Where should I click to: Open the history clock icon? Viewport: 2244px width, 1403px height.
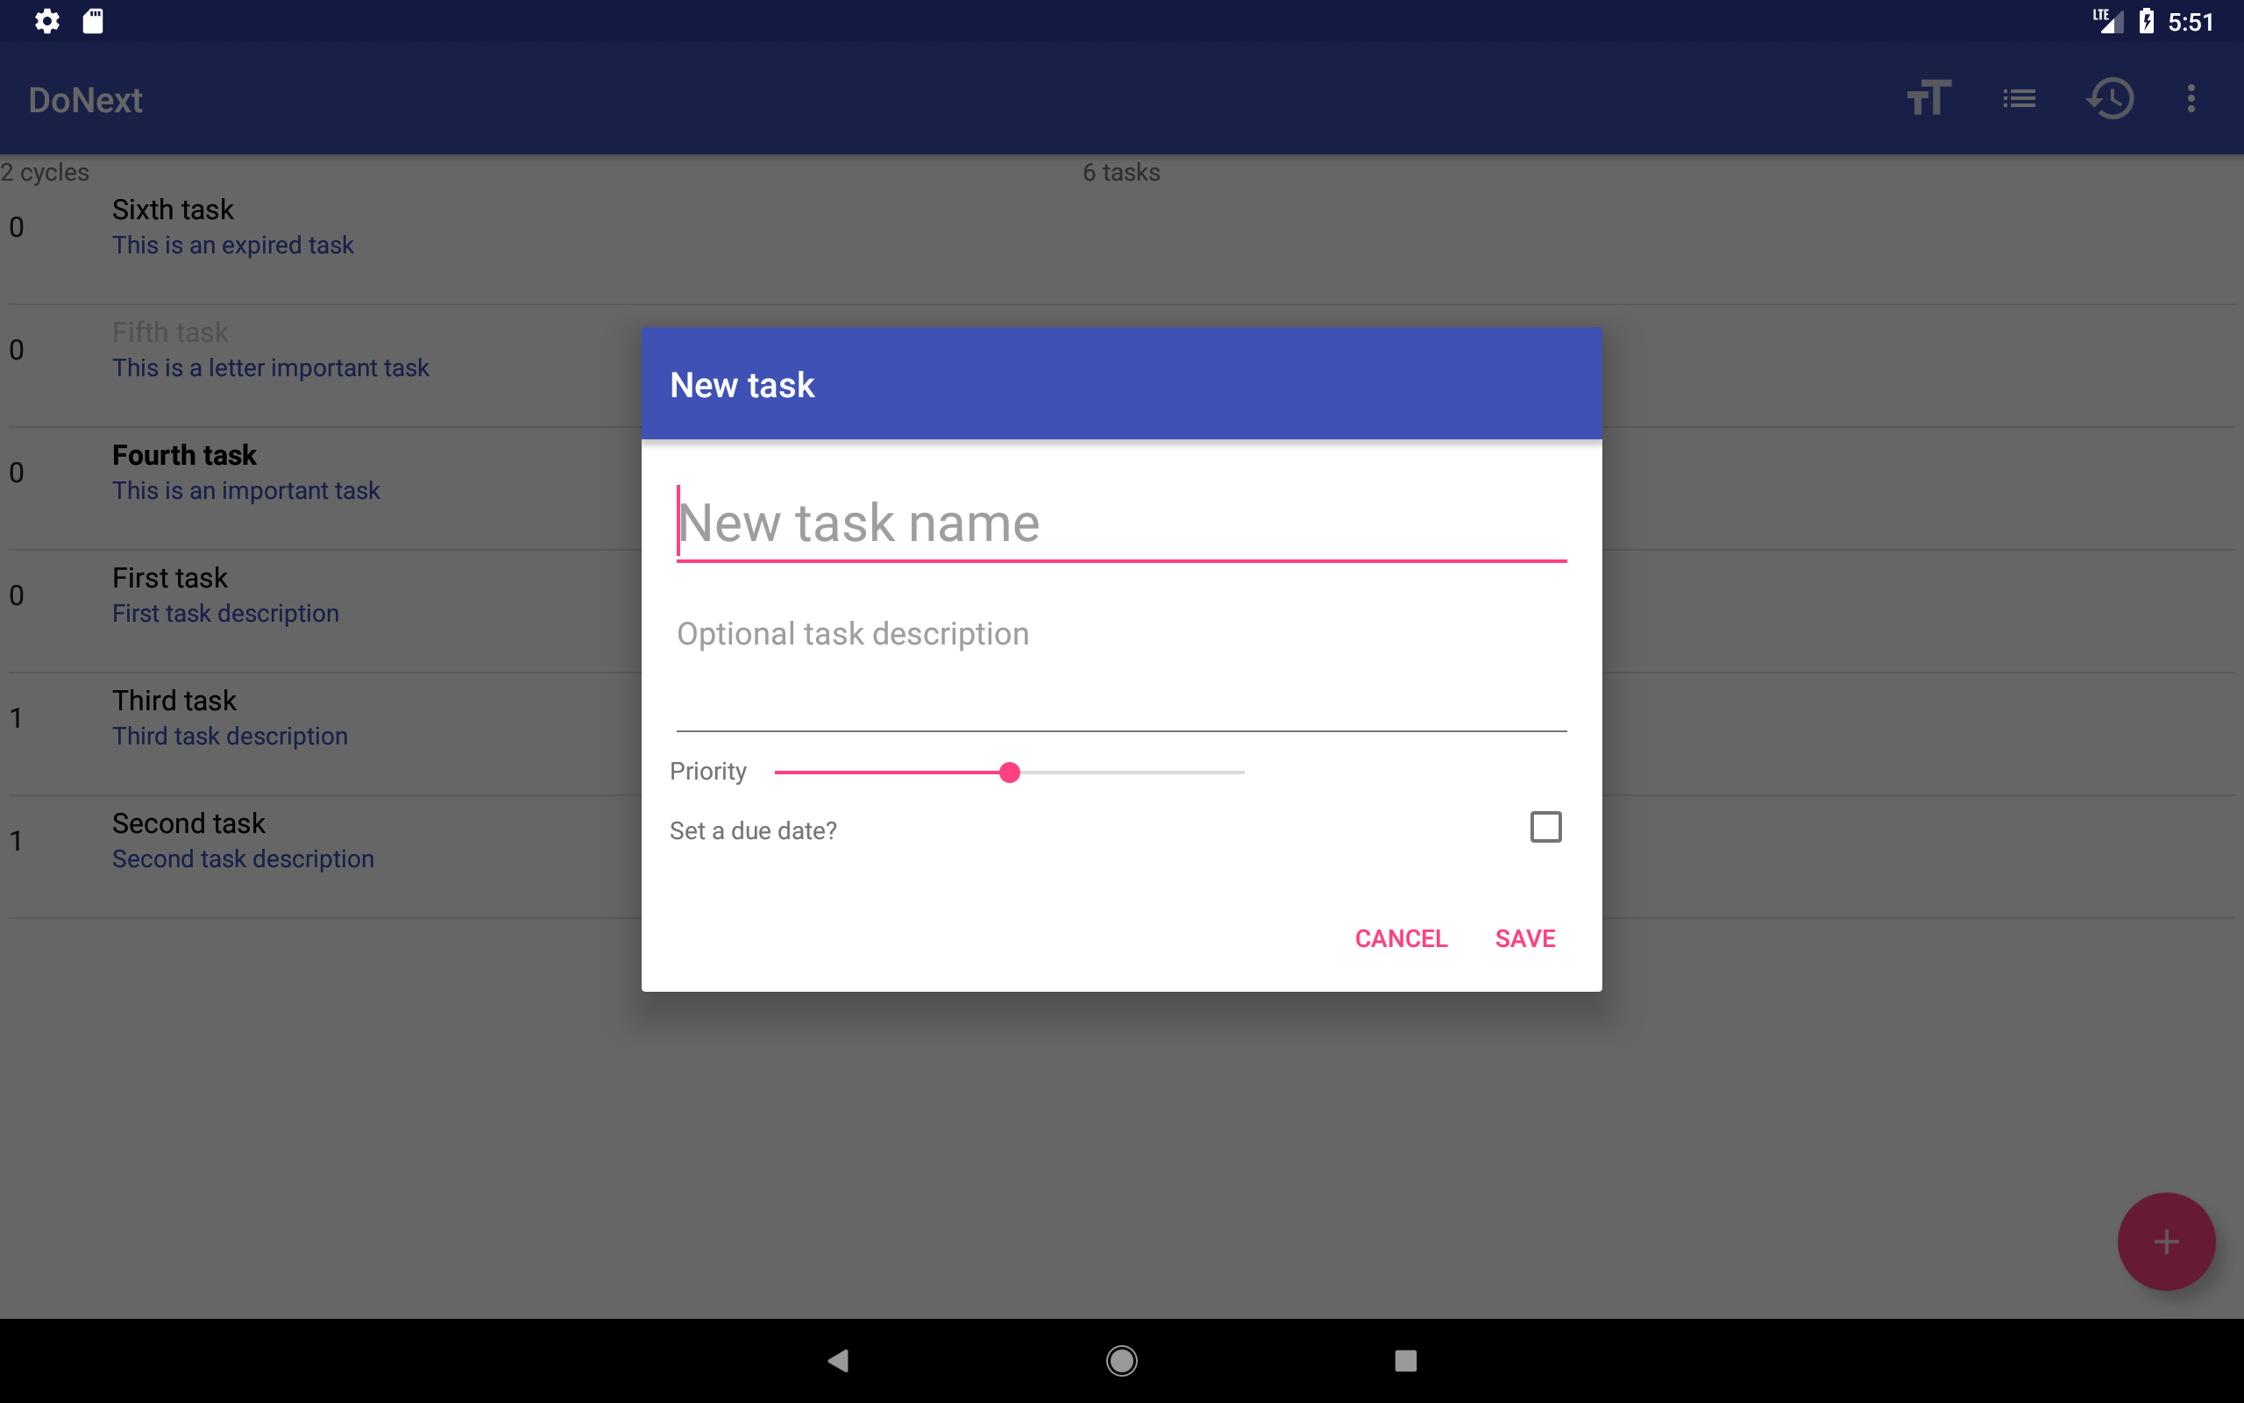click(x=2110, y=98)
